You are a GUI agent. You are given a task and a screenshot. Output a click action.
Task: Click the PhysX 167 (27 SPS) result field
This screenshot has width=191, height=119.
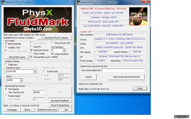104,13
